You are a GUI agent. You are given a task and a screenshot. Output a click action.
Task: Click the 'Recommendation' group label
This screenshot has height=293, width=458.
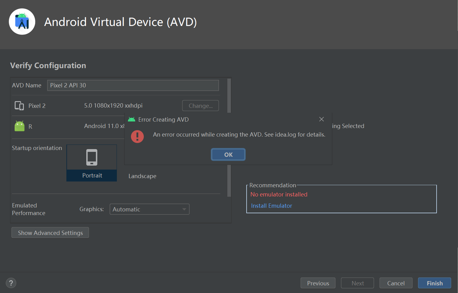273,185
